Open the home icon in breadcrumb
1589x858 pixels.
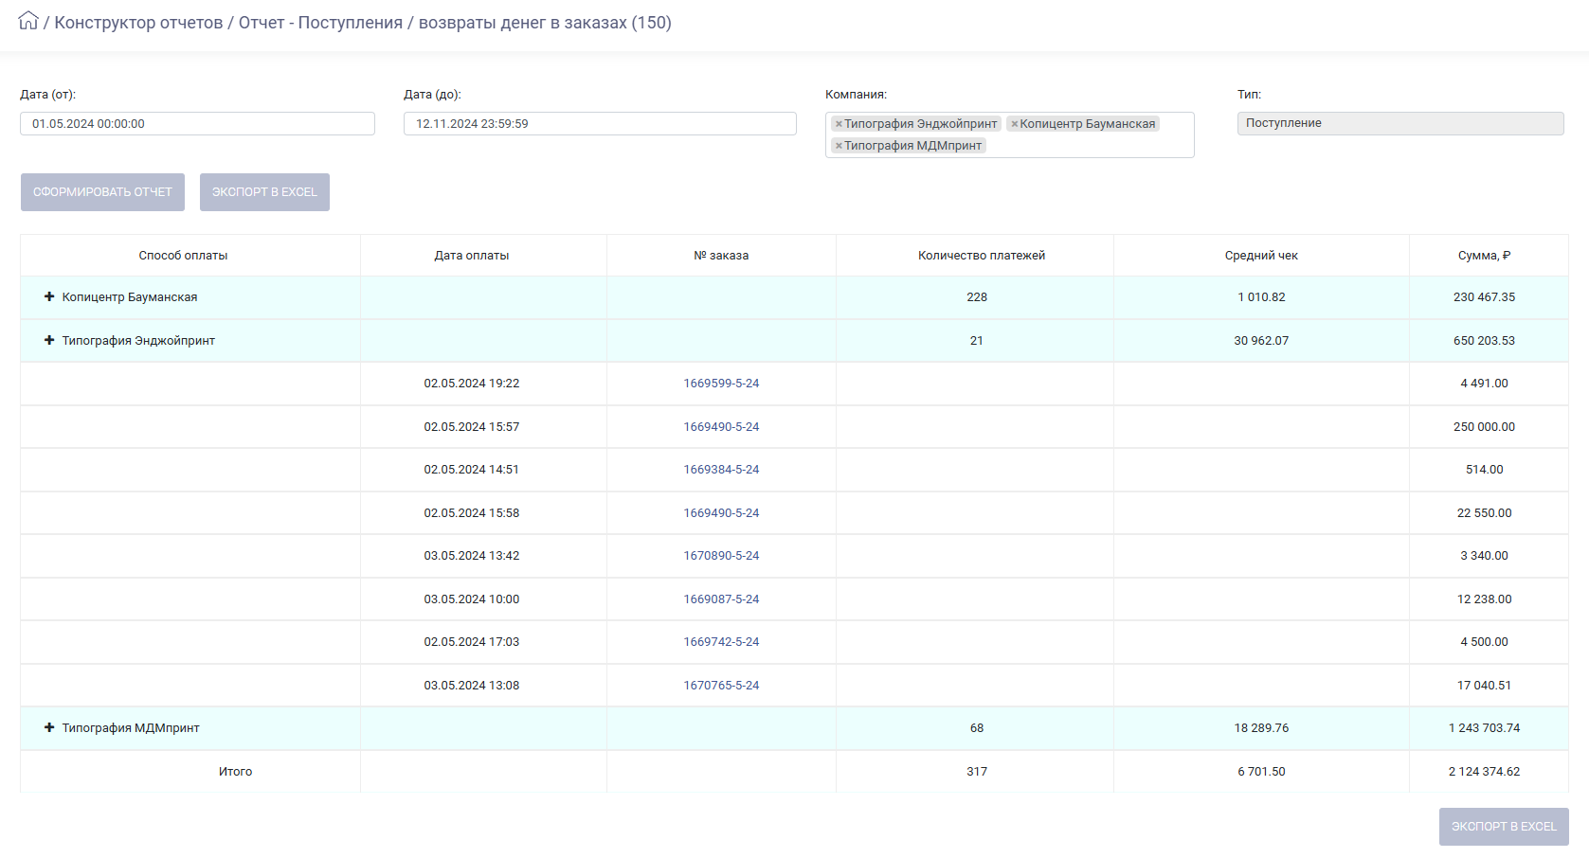[x=28, y=21]
